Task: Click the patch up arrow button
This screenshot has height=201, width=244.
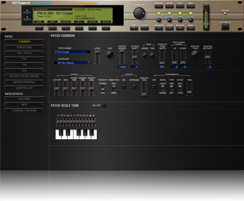Action: pyautogui.click(x=27, y=13)
